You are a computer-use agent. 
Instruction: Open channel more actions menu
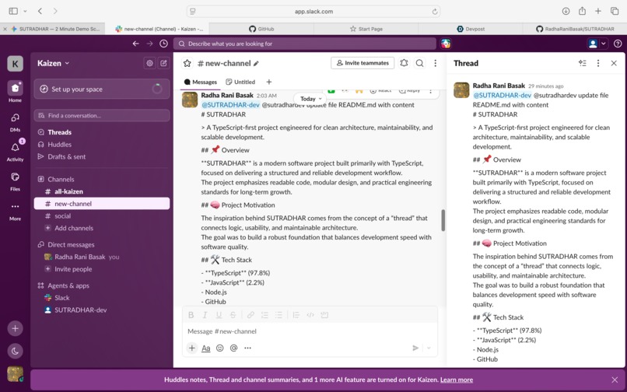[x=436, y=63]
